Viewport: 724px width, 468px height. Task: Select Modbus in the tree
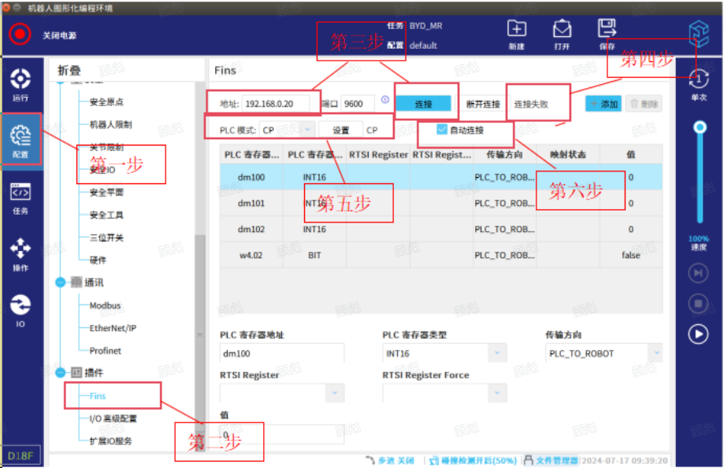tap(105, 305)
